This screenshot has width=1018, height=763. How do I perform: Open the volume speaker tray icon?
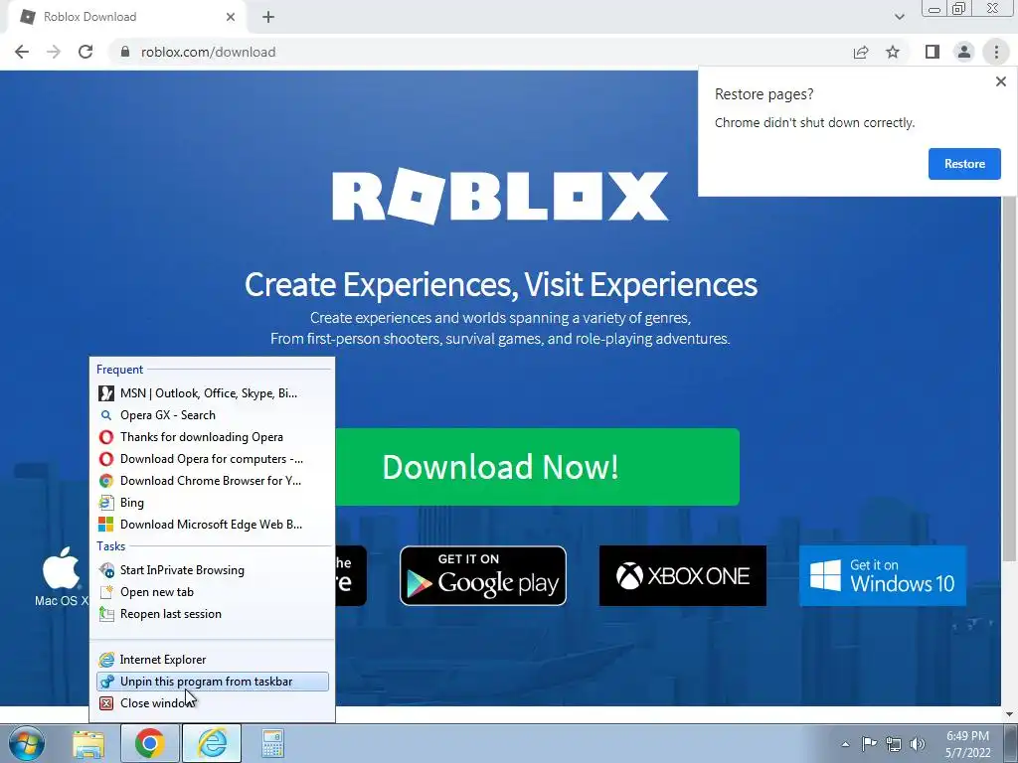tap(918, 744)
